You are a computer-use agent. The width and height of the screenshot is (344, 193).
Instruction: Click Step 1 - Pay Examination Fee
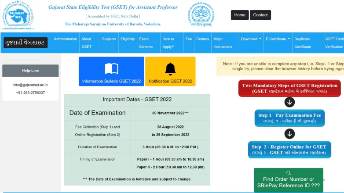pyautogui.click(x=289, y=118)
